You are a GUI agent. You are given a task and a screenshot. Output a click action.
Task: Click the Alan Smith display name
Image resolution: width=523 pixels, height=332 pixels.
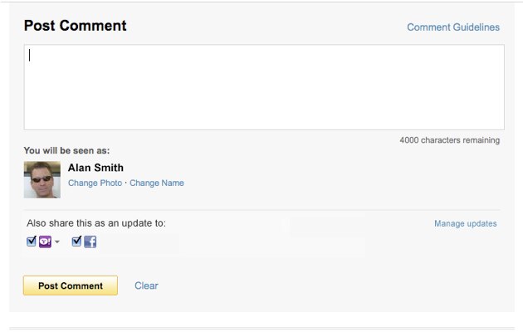(95, 168)
